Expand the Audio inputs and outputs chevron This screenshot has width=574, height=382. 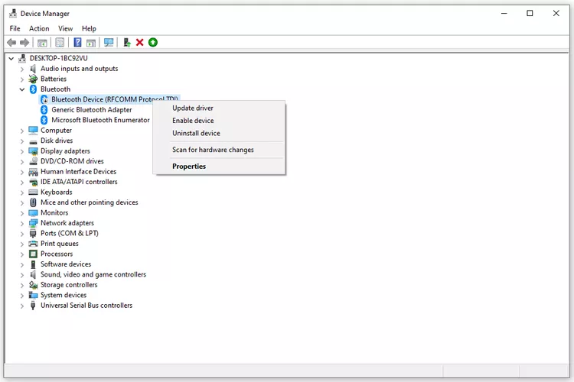[x=22, y=69]
